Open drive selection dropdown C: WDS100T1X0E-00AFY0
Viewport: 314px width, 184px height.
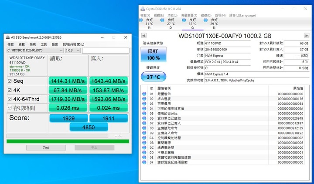pos(35,50)
